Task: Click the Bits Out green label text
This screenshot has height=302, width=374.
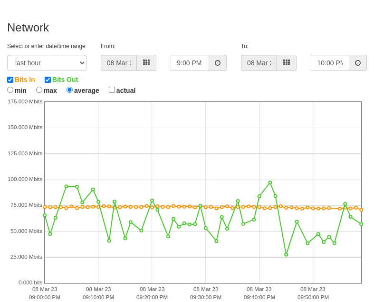Action: [x=65, y=80]
